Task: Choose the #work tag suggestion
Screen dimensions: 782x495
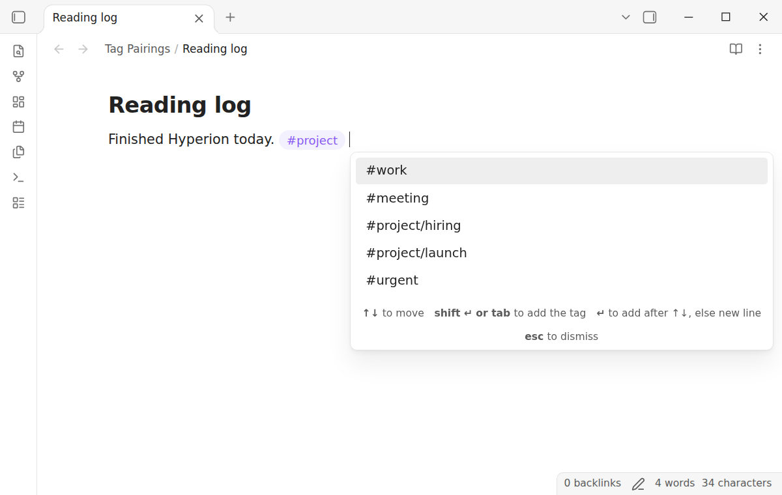Action: pyautogui.click(x=562, y=171)
